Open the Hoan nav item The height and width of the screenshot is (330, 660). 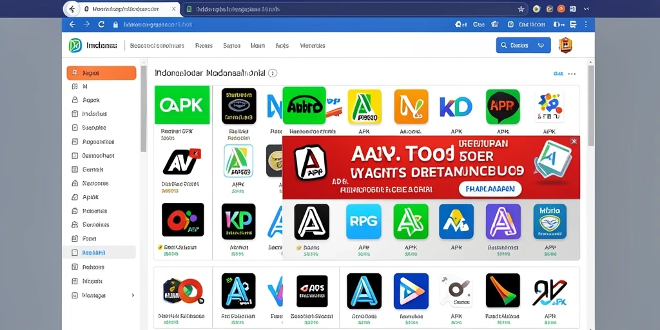[258, 46]
